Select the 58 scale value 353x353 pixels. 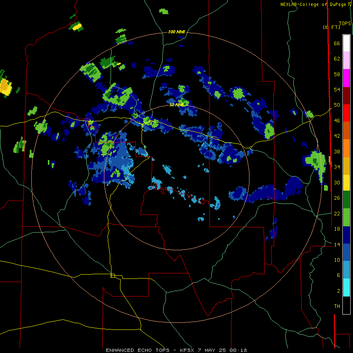pos(337,74)
